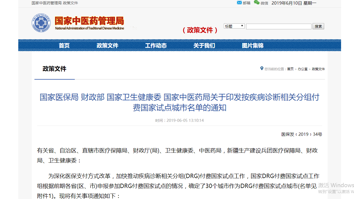Image resolution: width=354 pixels, height=199 pixels.
Task: Open the 政策文件 navigation menu item
Action: tap(108, 45)
